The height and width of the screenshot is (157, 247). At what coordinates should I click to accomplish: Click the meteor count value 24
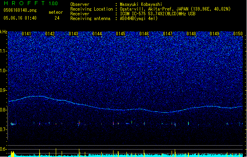tap(57, 18)
